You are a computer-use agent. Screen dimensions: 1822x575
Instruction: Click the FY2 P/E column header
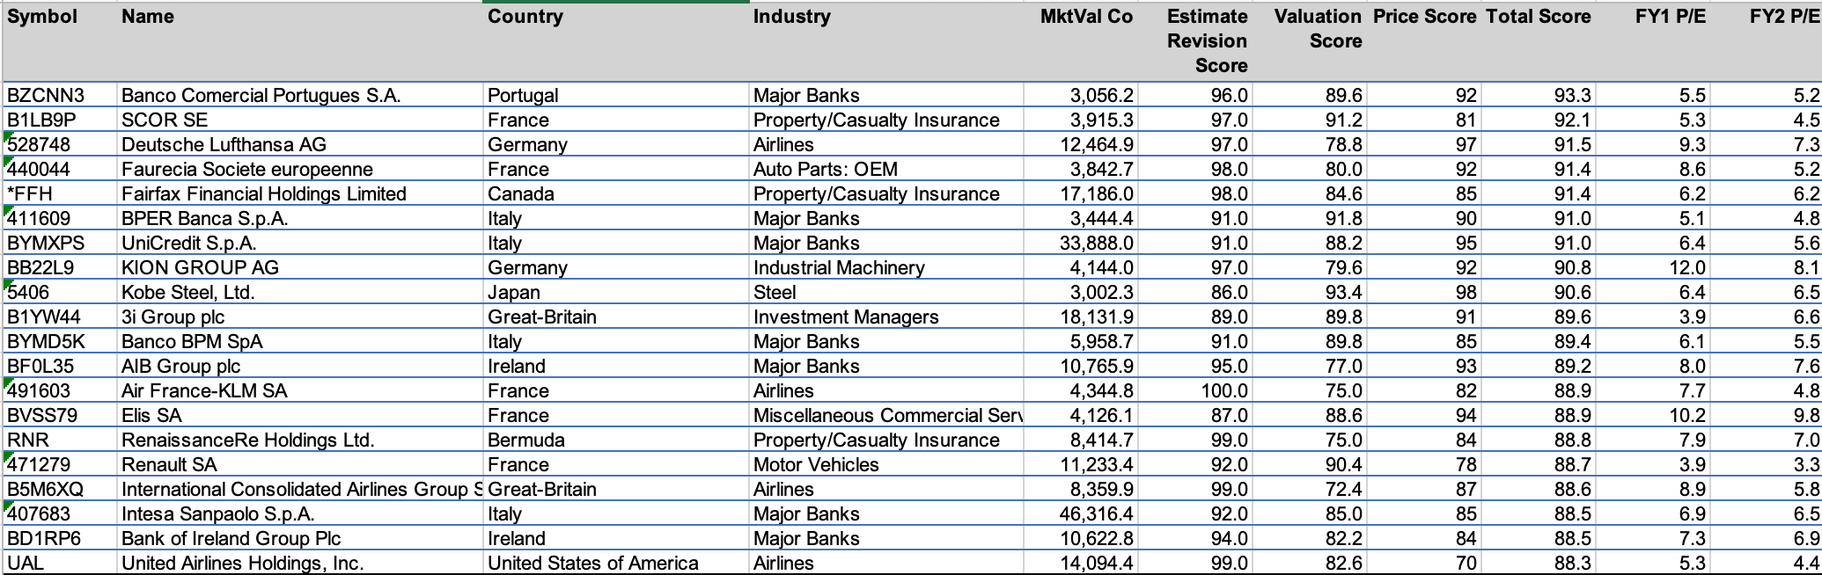point(1766,41)
